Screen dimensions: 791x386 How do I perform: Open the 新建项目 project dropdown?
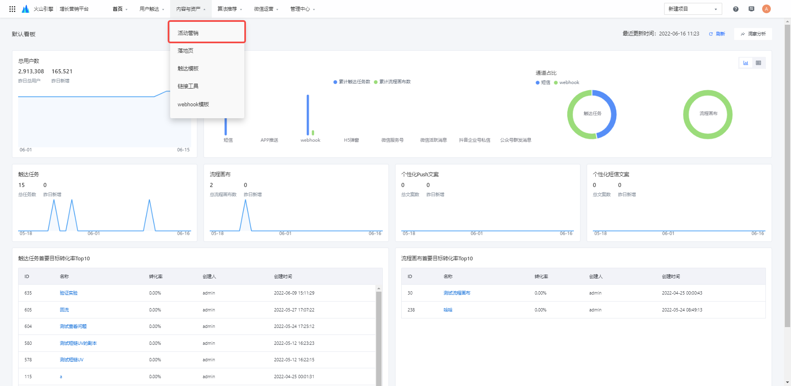(x=693, y=9)
